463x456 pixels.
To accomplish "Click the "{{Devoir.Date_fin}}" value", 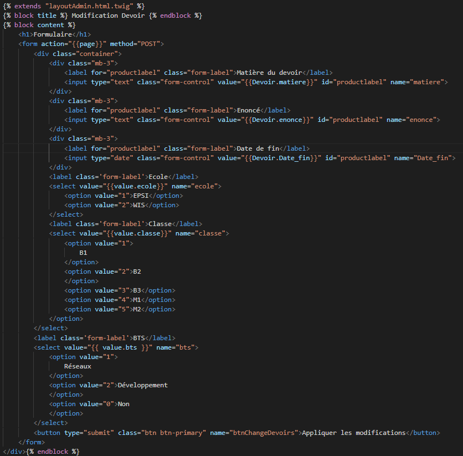I will pyautogui.click(x=281, y=158).
